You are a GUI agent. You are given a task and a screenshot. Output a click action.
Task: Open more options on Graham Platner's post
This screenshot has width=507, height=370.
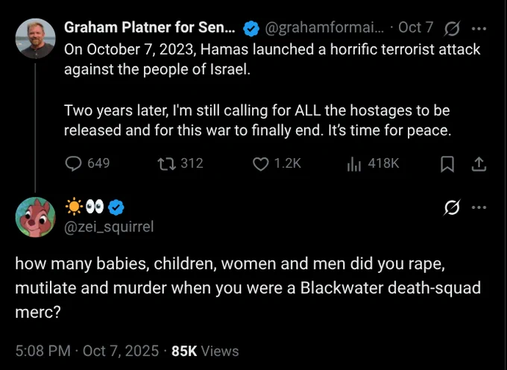click(479, 28)
